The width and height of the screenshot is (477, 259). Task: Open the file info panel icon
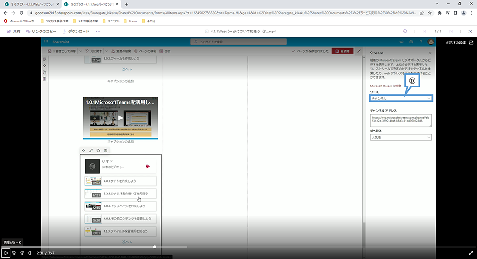(405, 32)
